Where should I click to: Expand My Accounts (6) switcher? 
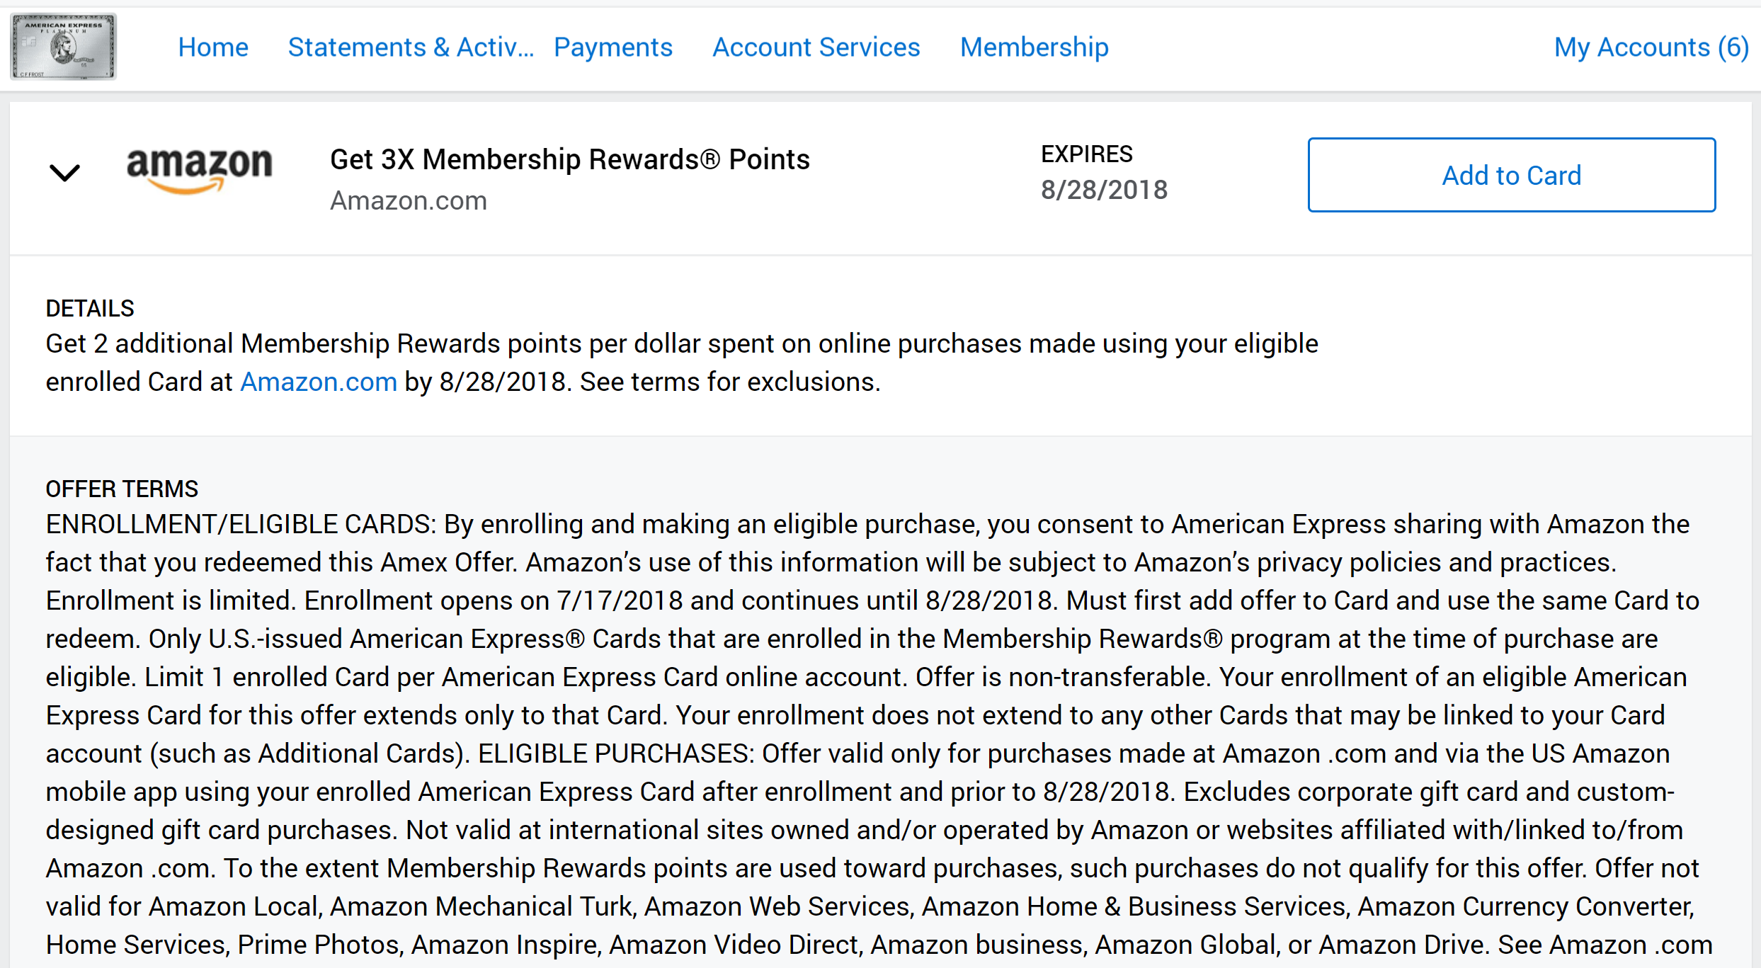click(1651, 47)
